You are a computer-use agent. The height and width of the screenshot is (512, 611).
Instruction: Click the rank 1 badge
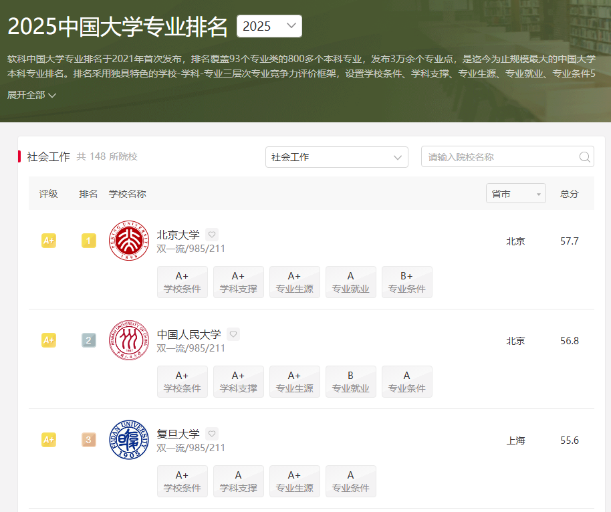tap(89, 241)
